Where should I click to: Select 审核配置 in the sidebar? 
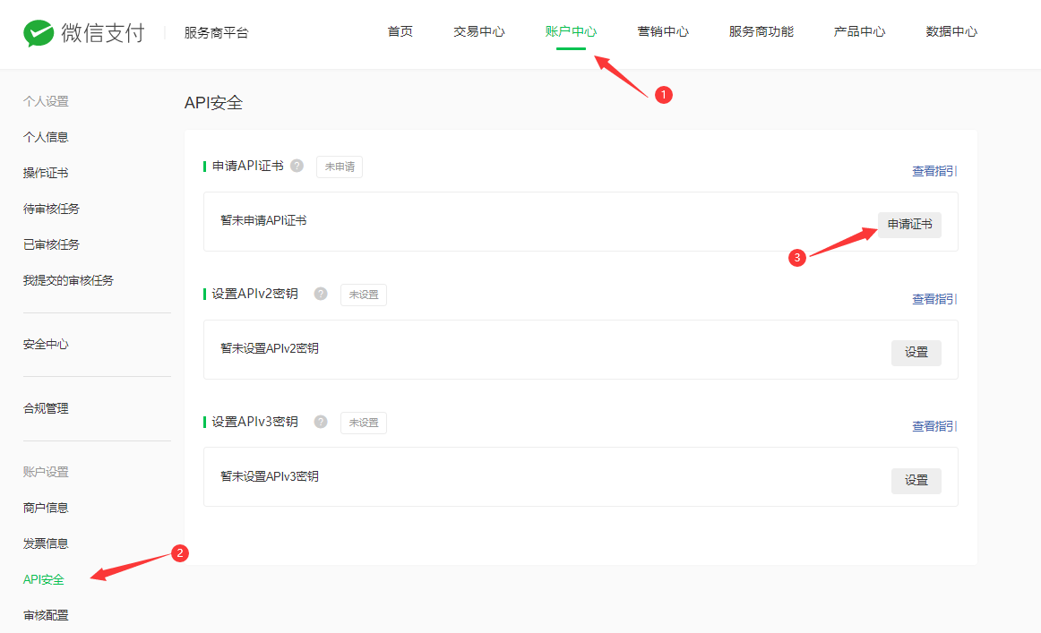click(x=46, y=615)
